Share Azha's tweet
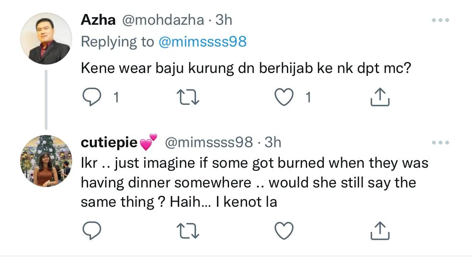This screenshot has height=260, width=472. click(381, 97)
